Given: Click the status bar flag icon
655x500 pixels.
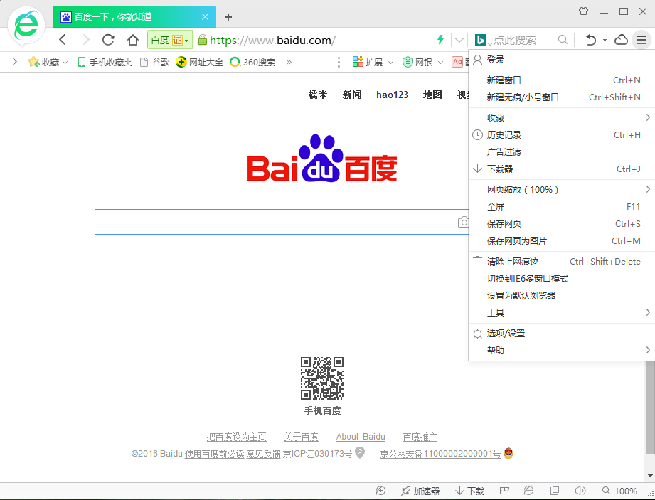Looking at the screenshot, I should coord(504,491).
